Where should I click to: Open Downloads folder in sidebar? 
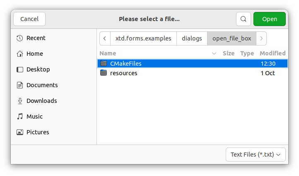point(41,101)
